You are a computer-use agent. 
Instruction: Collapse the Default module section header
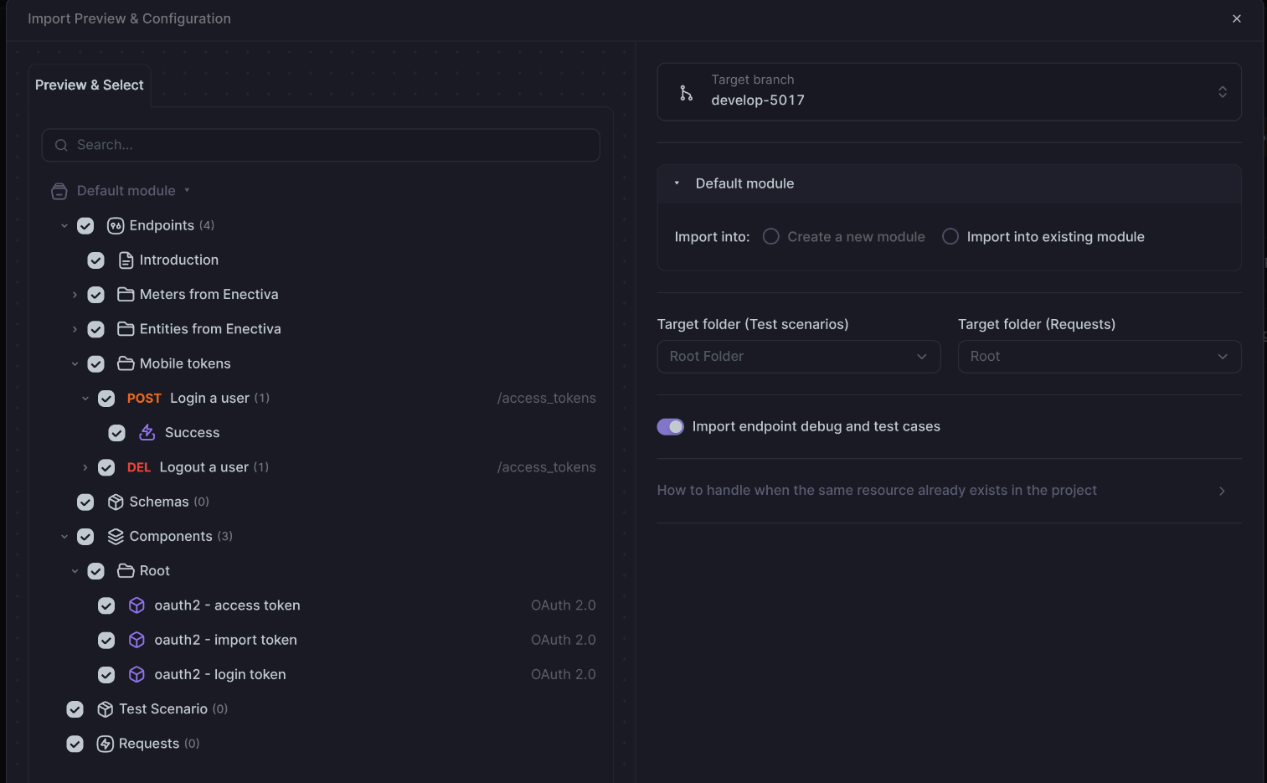tap(949, 183)
